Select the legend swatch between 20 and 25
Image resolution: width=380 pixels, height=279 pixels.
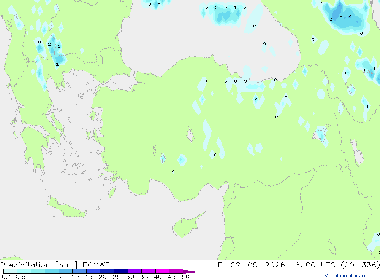pos(107,271)
